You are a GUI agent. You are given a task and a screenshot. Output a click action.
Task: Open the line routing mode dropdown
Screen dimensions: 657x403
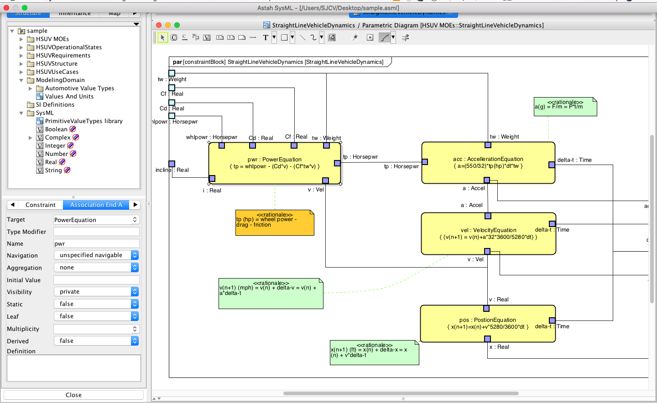point(393,37)
